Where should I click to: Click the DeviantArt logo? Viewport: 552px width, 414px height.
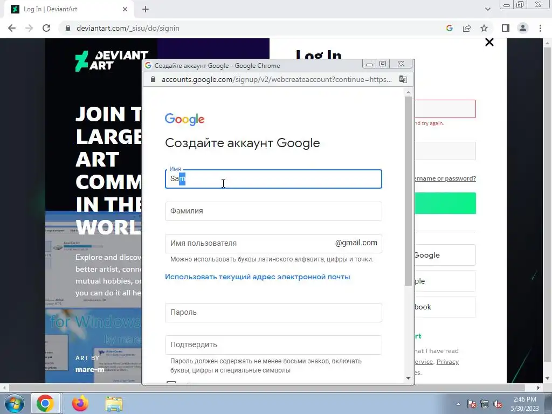point(112,60)
